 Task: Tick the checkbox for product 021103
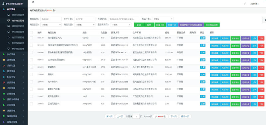tap(31, 45)
